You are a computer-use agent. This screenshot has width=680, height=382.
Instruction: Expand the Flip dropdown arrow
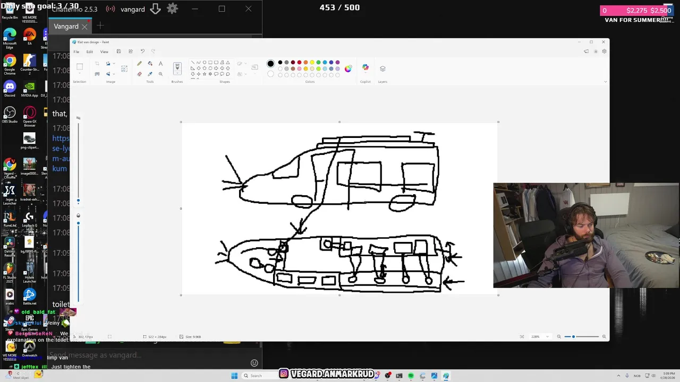[x=114, y=74]
